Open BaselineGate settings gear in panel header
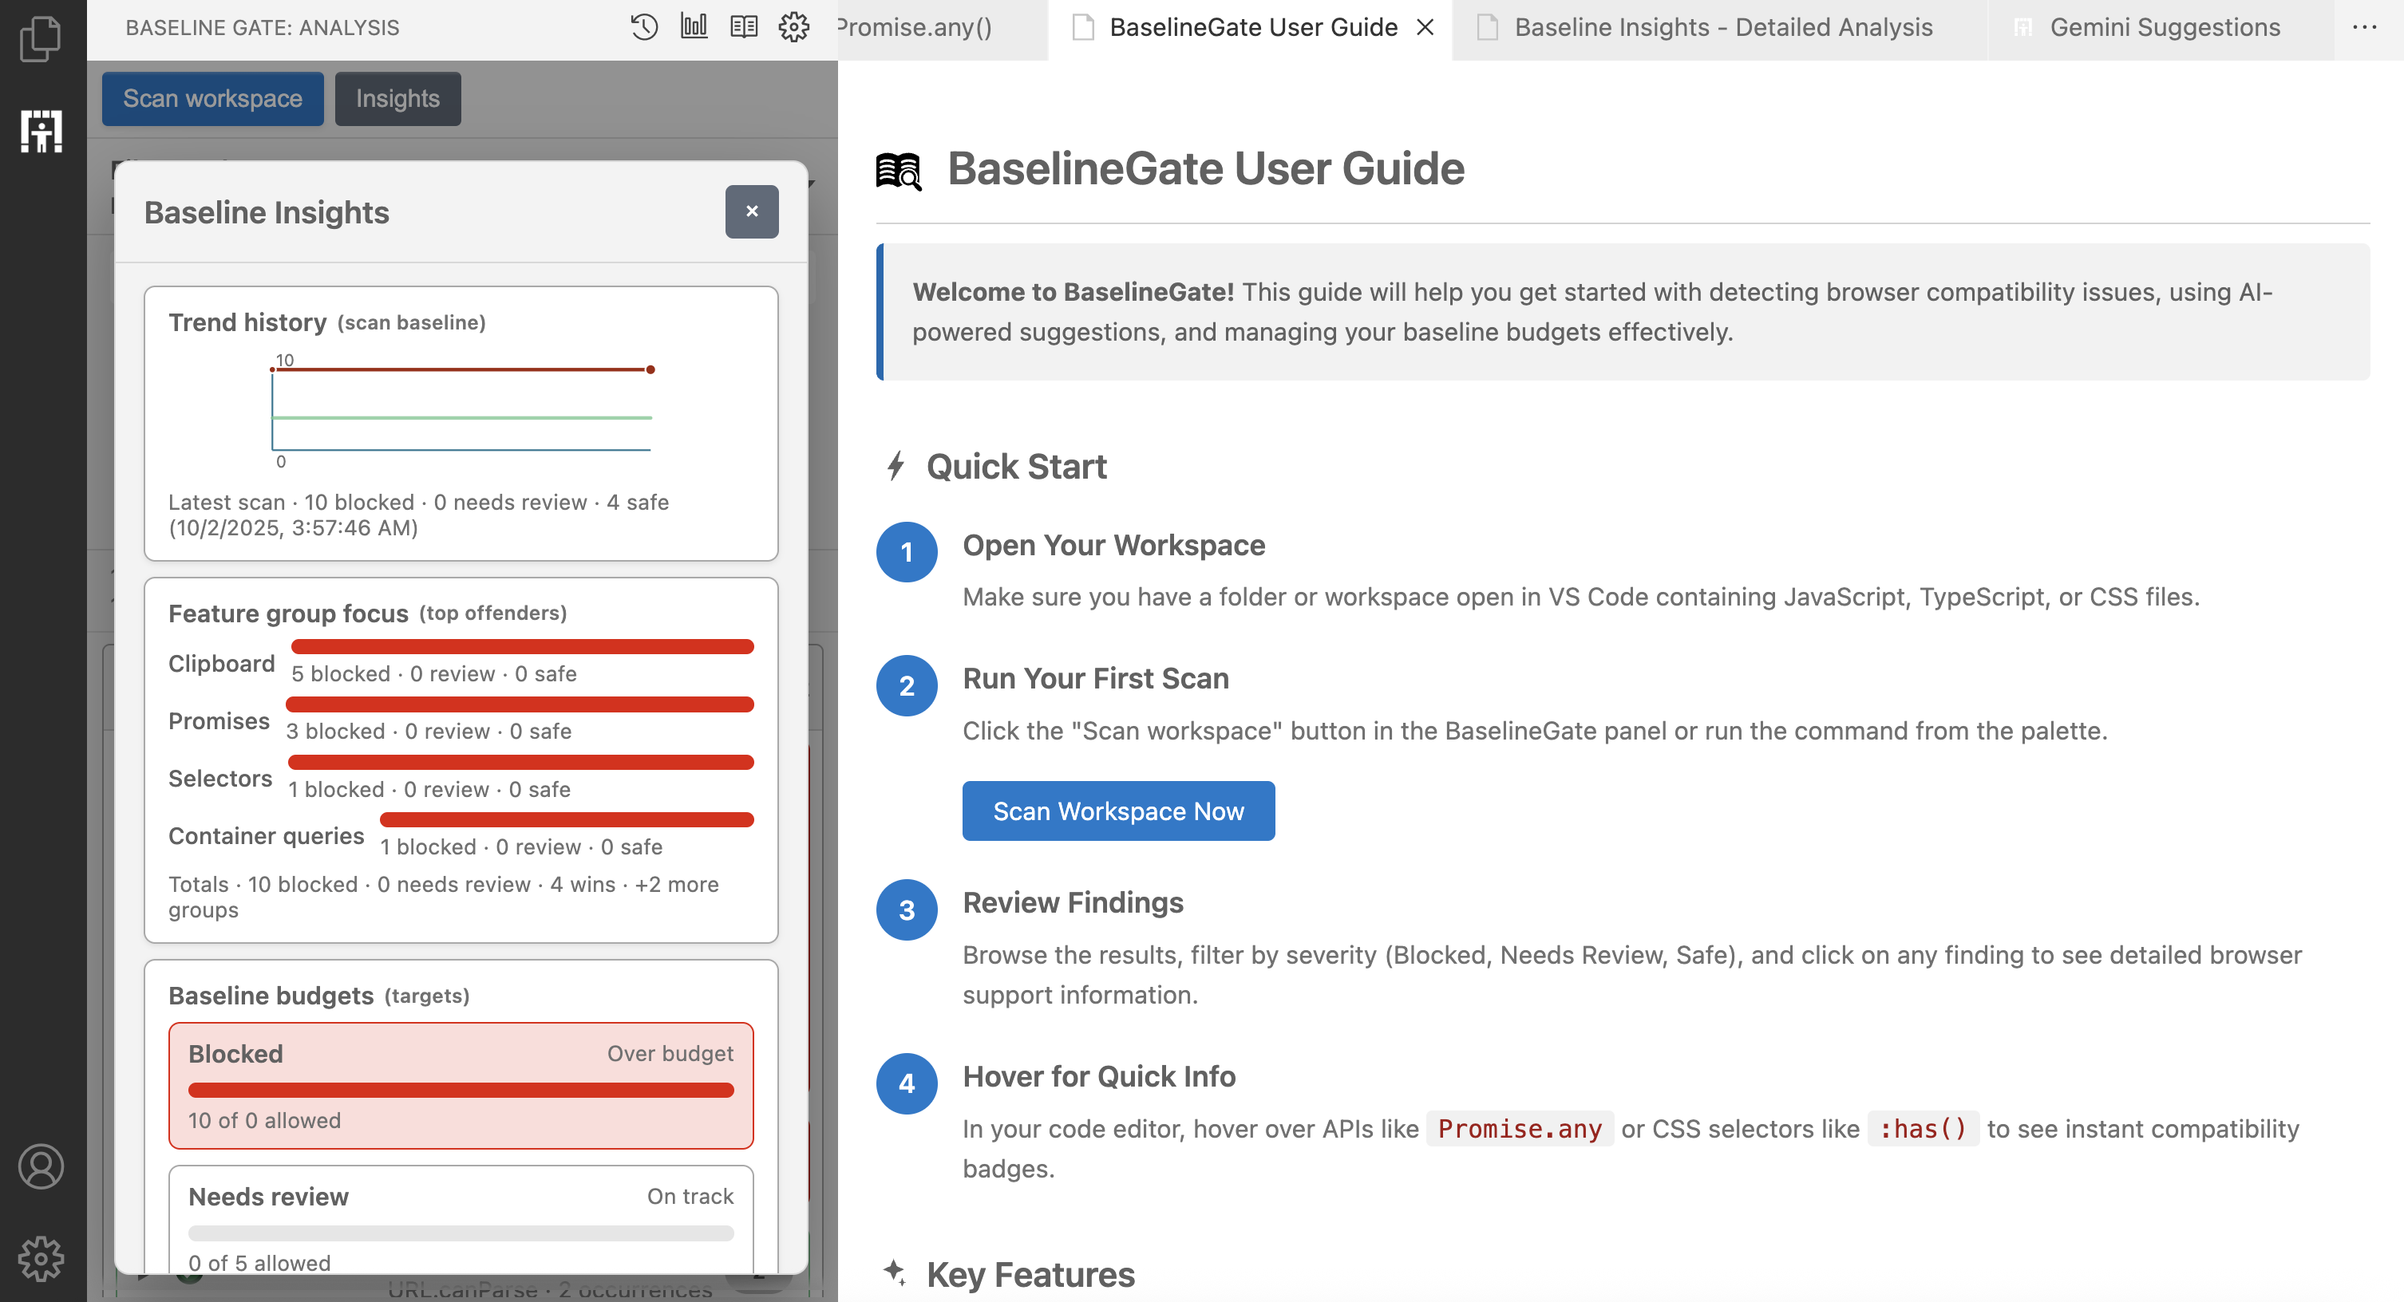Viewport: 2404px width, 1302px height. [793, 27]
